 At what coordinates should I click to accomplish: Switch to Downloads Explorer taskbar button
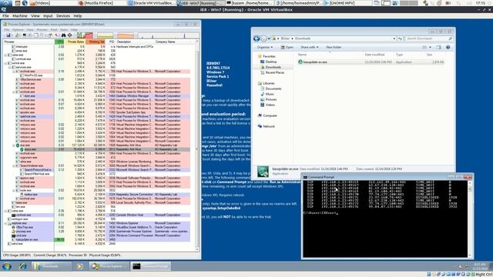pyautogui.click(x=52, y=266)
